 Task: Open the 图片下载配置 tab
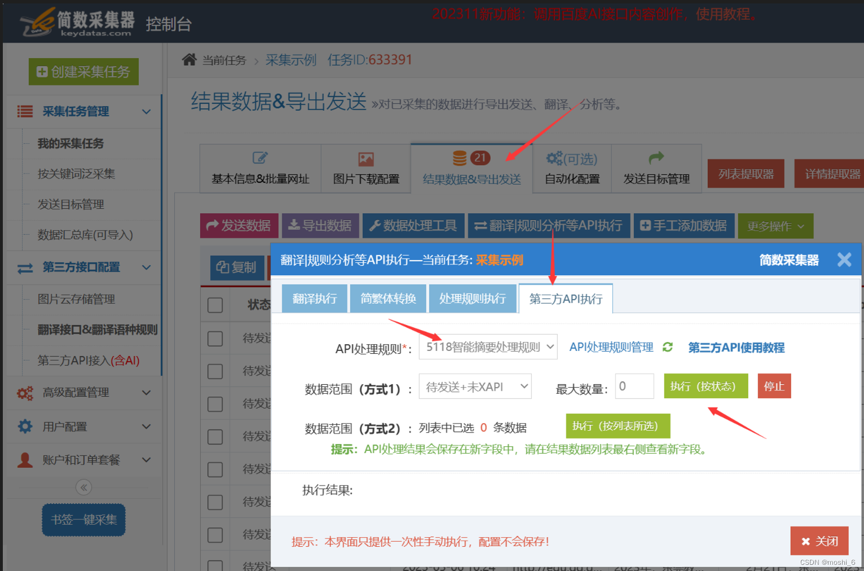(x=366, y=168)
